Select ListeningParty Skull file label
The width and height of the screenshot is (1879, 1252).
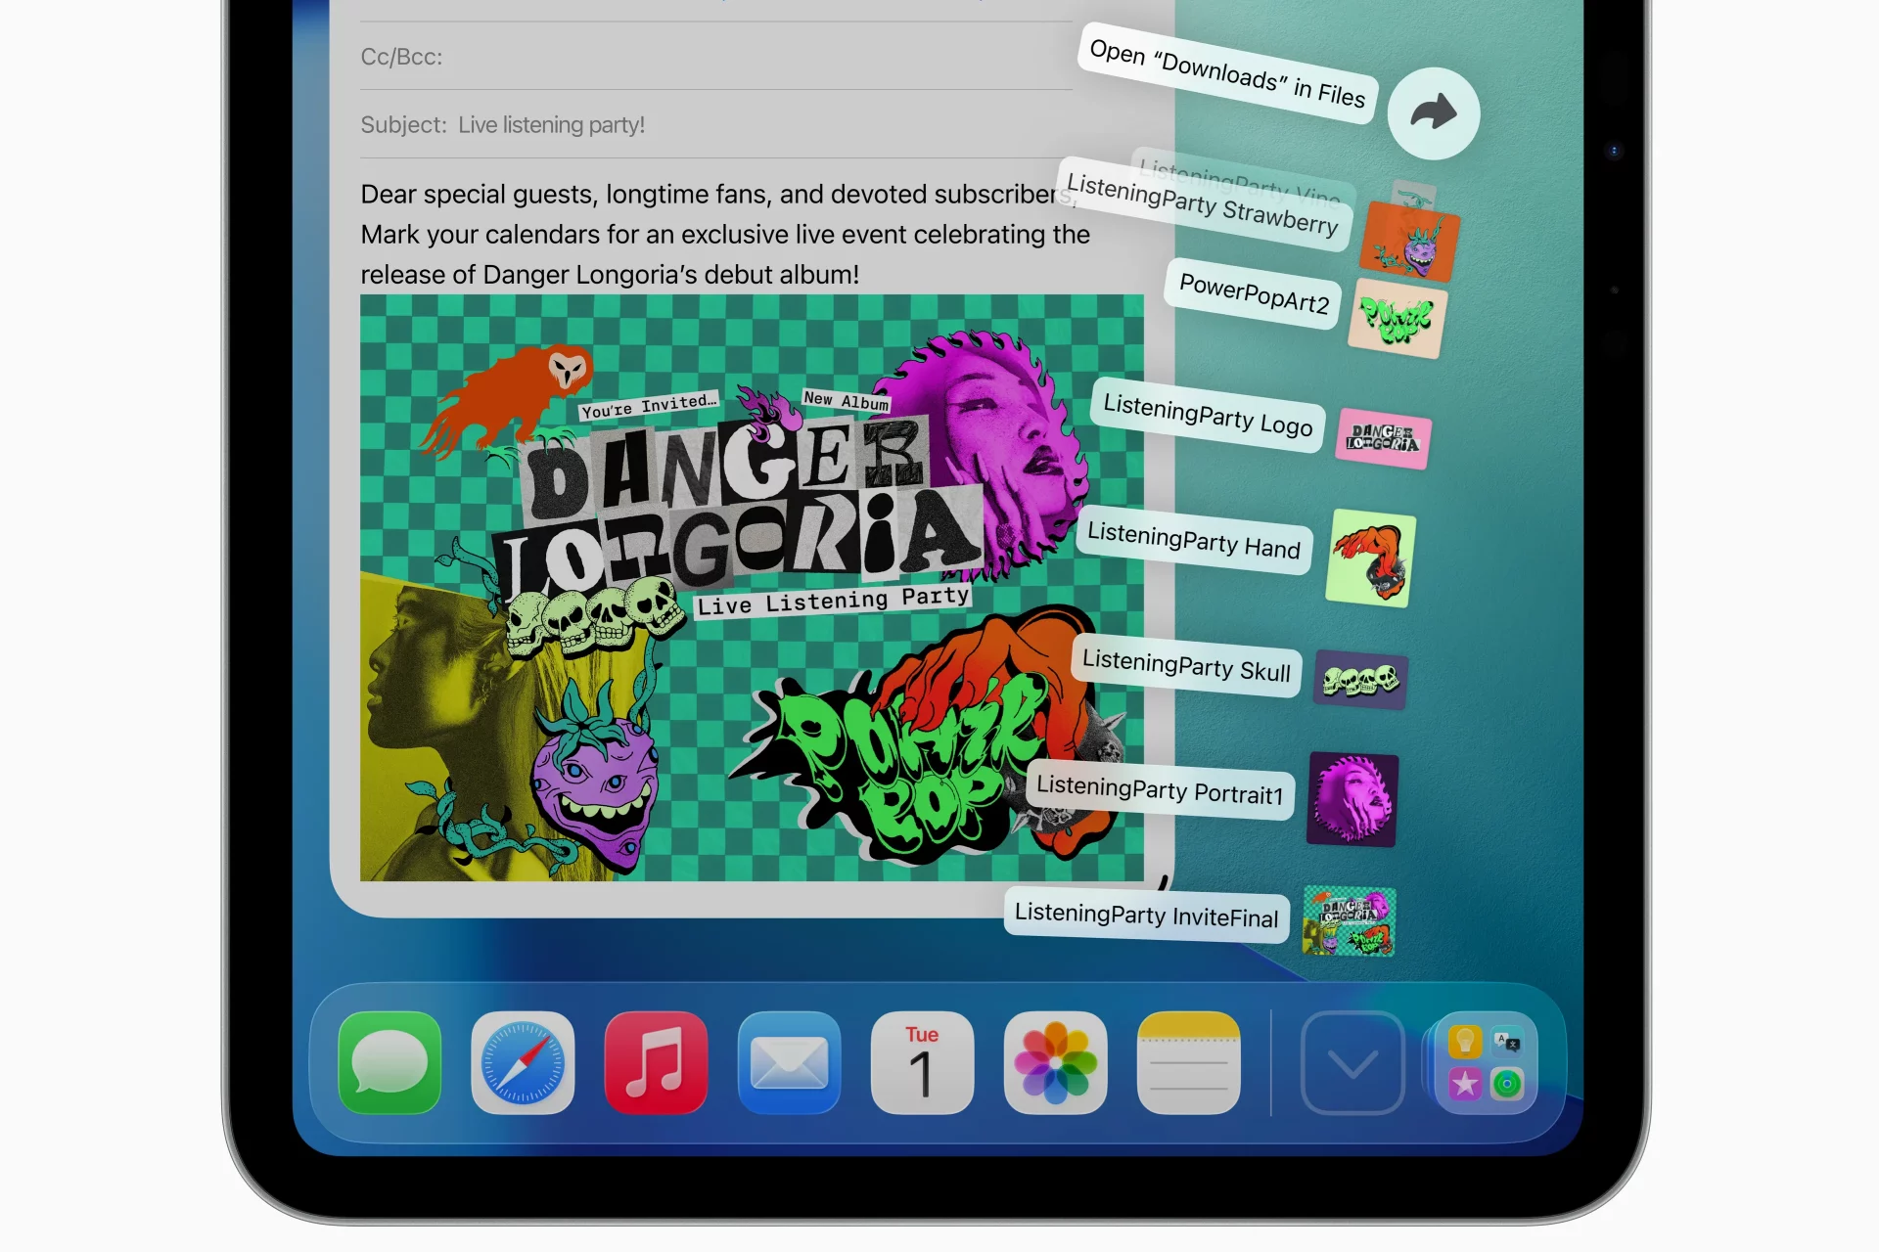(x=1186, y=666)
